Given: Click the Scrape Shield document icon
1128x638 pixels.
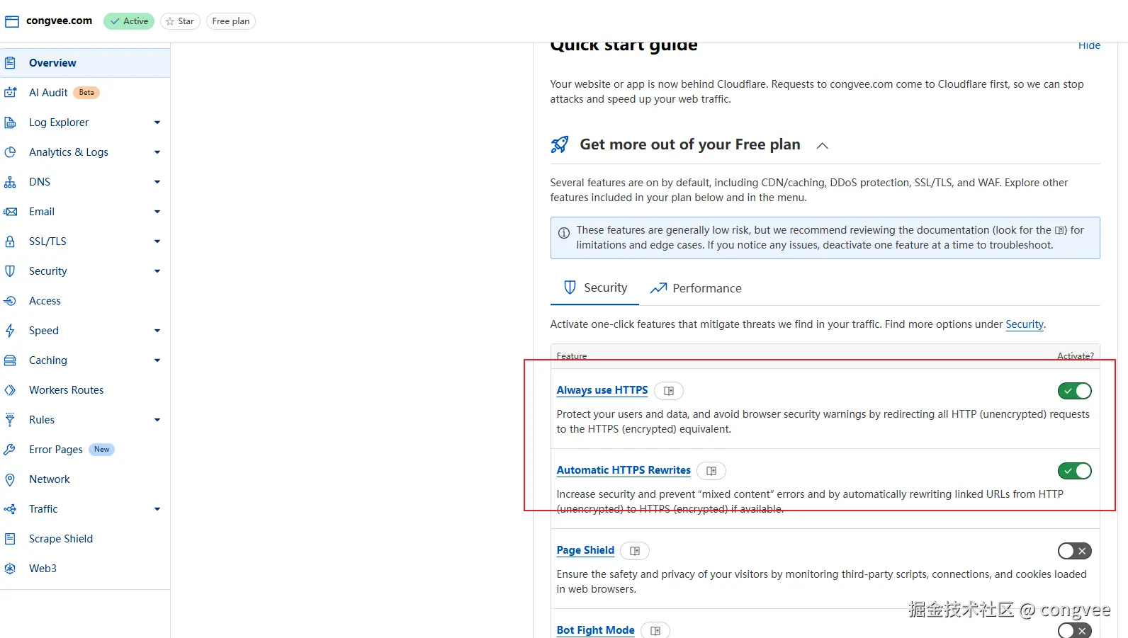Looking at the screenshot, I should coord(10,539).
